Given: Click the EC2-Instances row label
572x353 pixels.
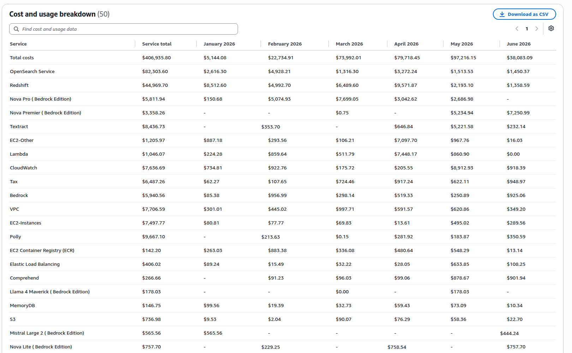Looking at the screenshot, I should 25,223.
